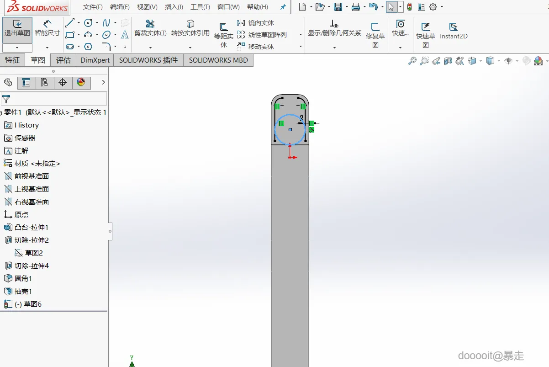Image resolution: width=549 pixels, height=367 pixels.
Task: Click the feature tree filter field
Action: (x=54, y=99)
